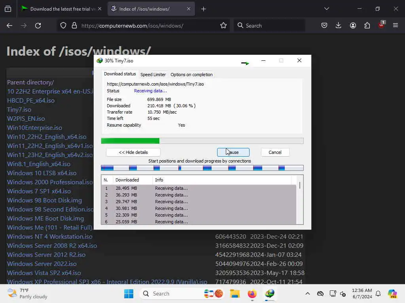The height and width of the screenshot is (303, 405).
Task: Select connection 2 row with 36.293 MB
Action: coord(199,195)
